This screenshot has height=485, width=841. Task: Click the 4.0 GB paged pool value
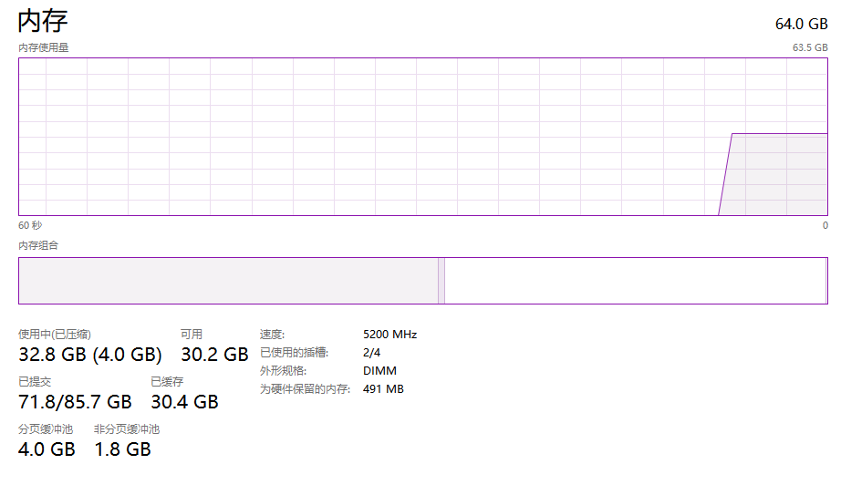click(47, 449)
